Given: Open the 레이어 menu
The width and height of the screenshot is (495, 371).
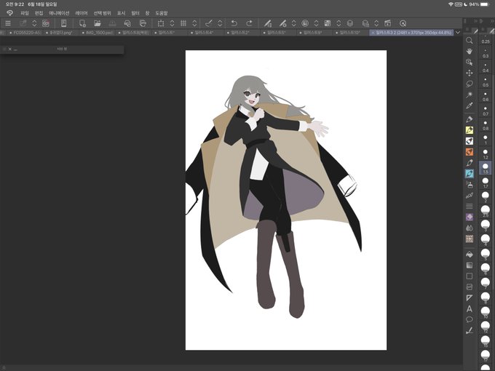Looking at the screenshot, I should coord(81,13).
